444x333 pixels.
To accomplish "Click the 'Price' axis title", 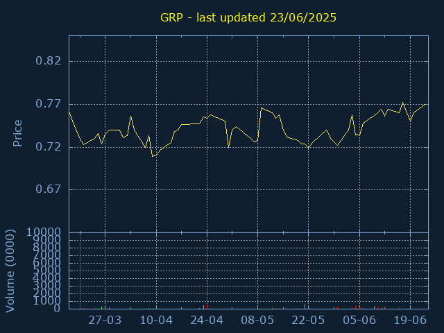I will pyautogui.click(x=17, y=133).
